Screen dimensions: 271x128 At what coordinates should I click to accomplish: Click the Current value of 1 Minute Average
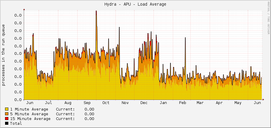(89, 109)
